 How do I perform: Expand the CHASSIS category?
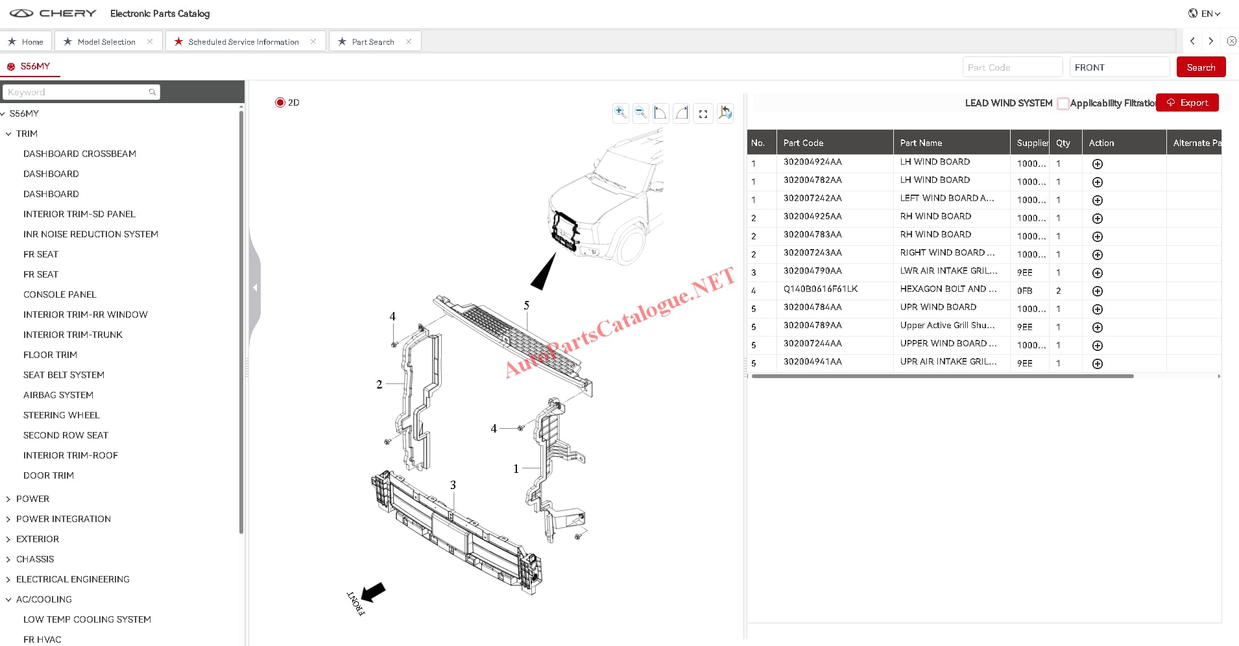[8, 559]
